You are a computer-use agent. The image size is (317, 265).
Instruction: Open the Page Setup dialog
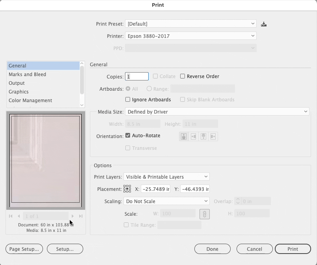click(24, 249)
